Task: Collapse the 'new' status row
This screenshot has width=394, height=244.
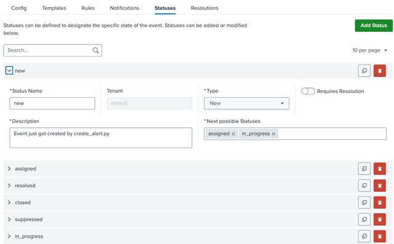Action: pyautogui.click(x=9, y=71)
